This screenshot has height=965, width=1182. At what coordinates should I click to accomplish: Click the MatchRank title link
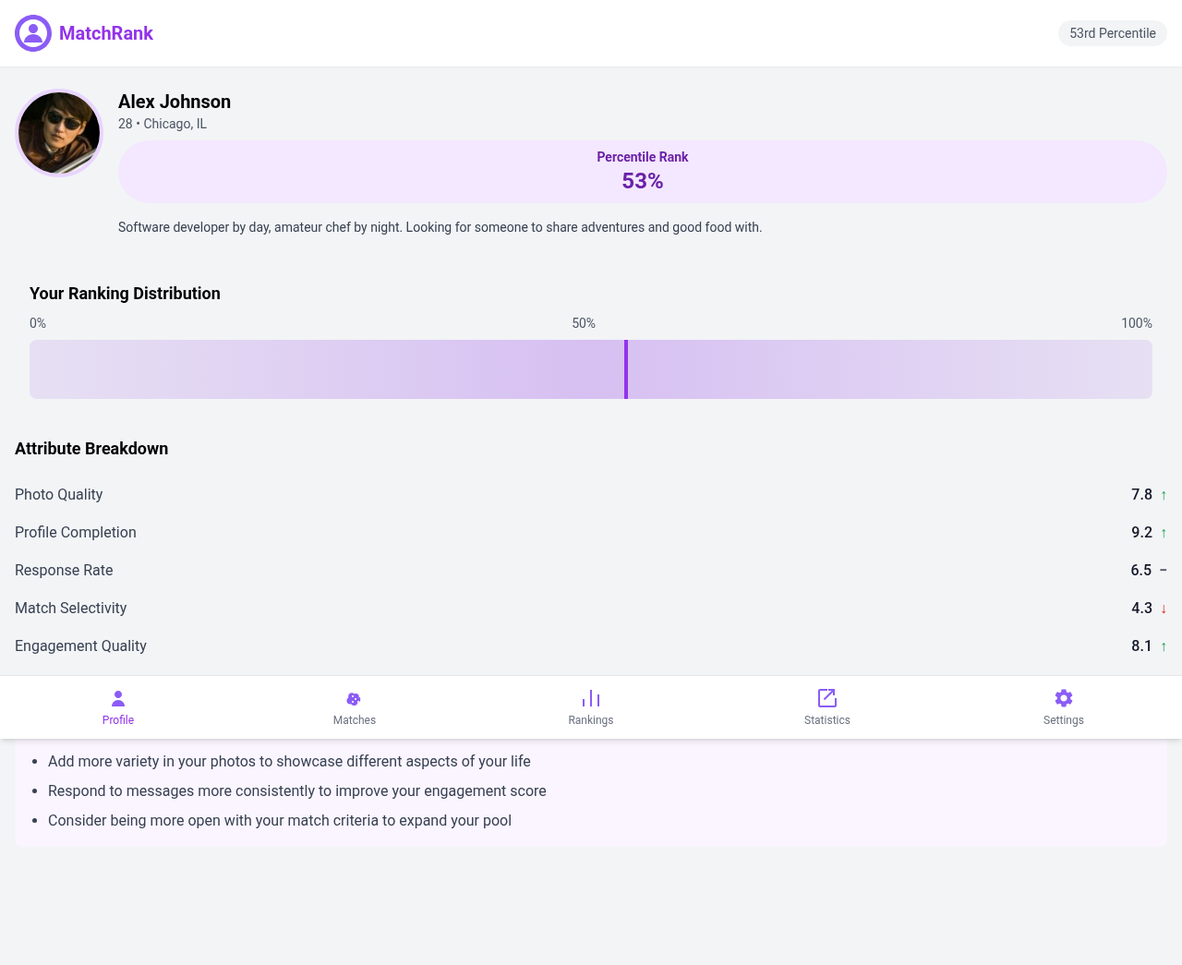click(105, 32)
